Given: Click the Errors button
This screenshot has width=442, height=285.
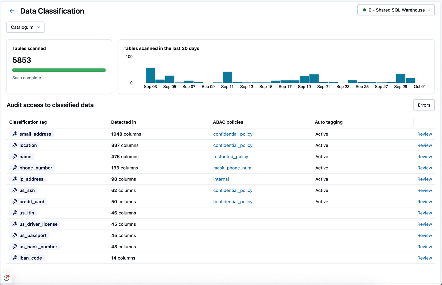Looking at the screenshot, I should [424, 105].
